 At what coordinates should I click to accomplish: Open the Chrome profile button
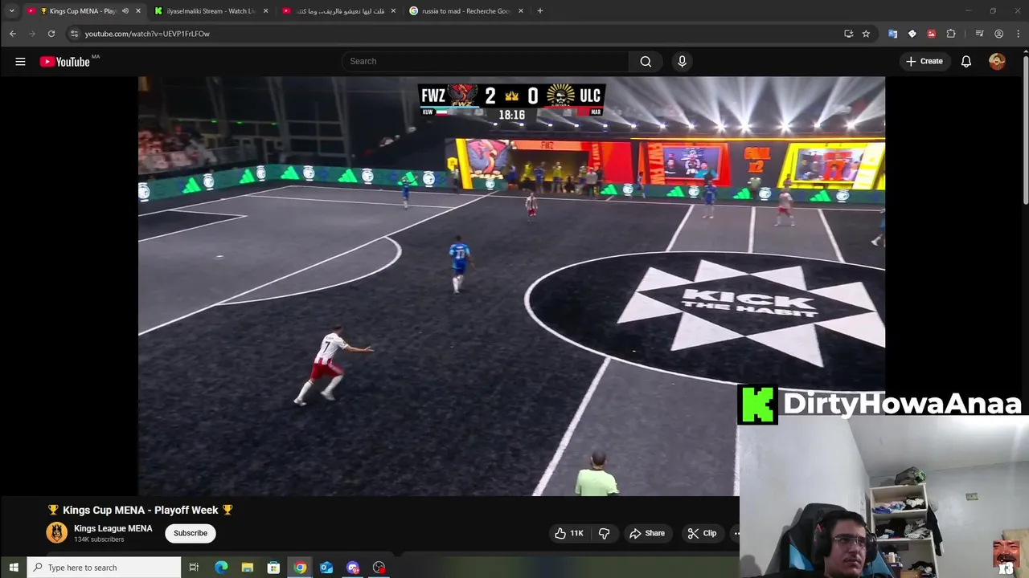pos(998,34)
